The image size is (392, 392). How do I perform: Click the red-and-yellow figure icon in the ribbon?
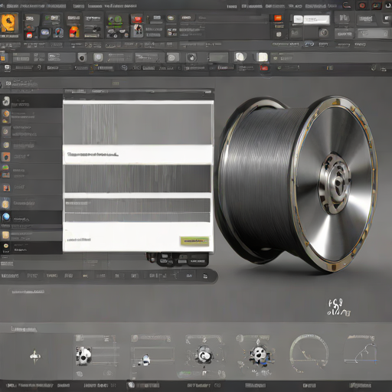[x=74, y=32]
